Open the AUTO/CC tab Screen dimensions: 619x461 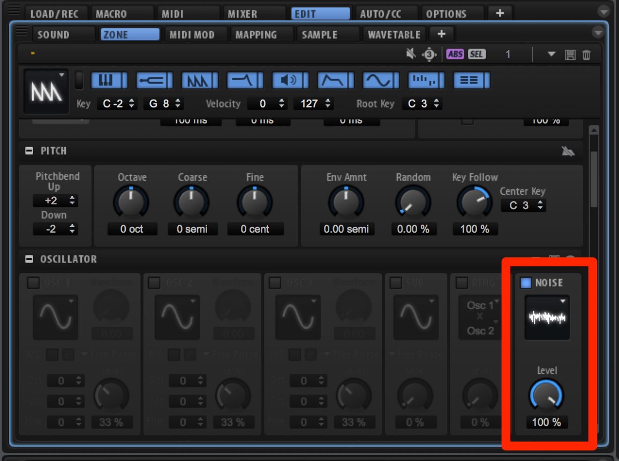(x=386, y=13)
